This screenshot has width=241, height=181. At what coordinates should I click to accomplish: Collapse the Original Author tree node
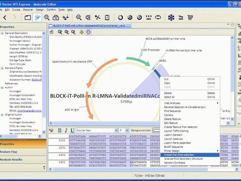coord(2,115)
